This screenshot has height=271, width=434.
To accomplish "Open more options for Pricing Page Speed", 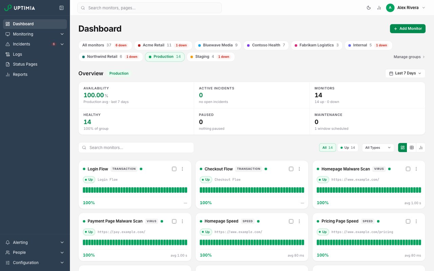I will (x=416, y=221).
